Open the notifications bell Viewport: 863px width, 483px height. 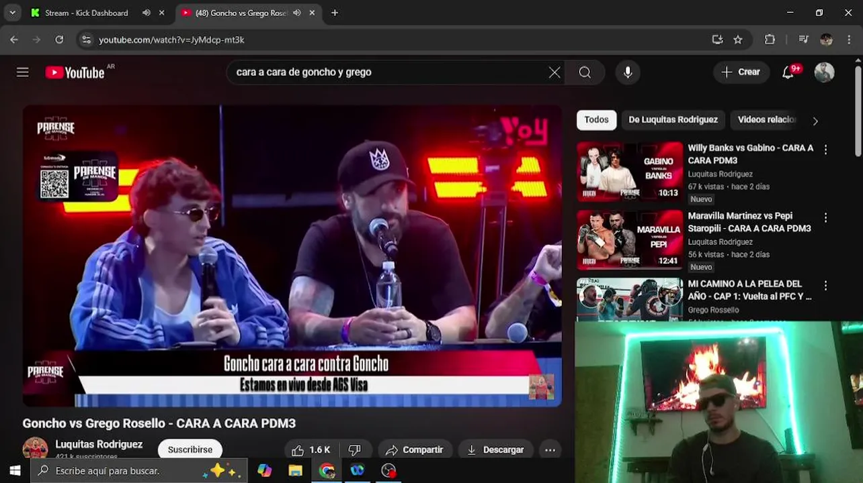[788, 72]
